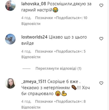This screenshot has width=109, height=110.
Task: Open the _zmeya_1511 username link
Action: tap(34, 82)
